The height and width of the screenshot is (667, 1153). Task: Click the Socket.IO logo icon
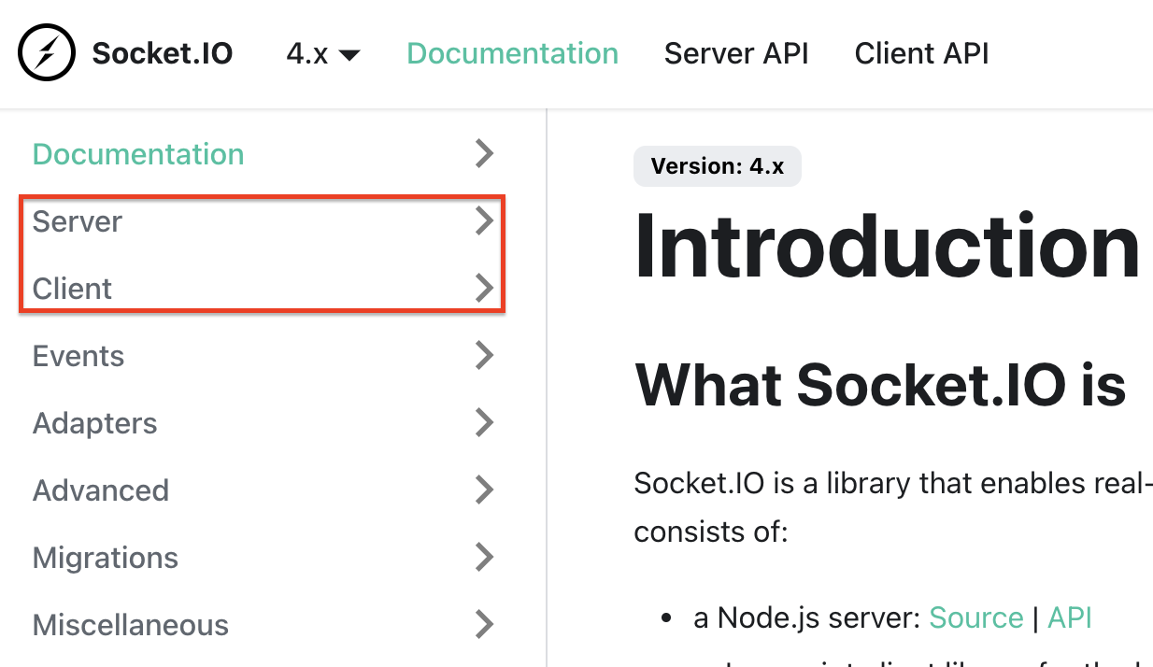pyautogui.click(x=47, y=53)
